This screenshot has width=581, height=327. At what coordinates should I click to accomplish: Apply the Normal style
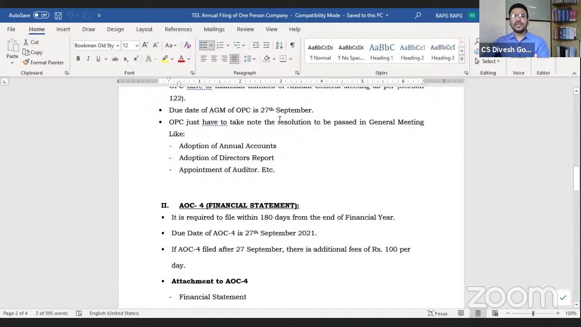coord(320,52)
